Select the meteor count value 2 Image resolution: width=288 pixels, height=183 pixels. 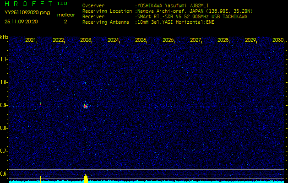65,21
